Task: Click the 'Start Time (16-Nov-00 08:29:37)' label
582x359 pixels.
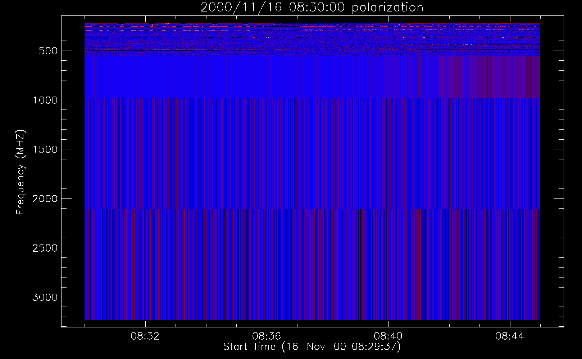Action: [312, 346]
